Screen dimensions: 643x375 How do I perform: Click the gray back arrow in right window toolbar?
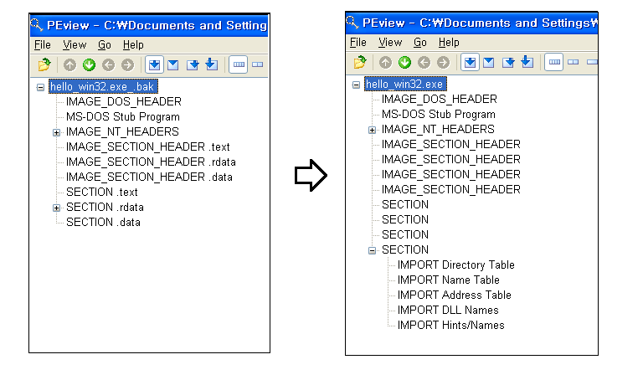(424, 62)
